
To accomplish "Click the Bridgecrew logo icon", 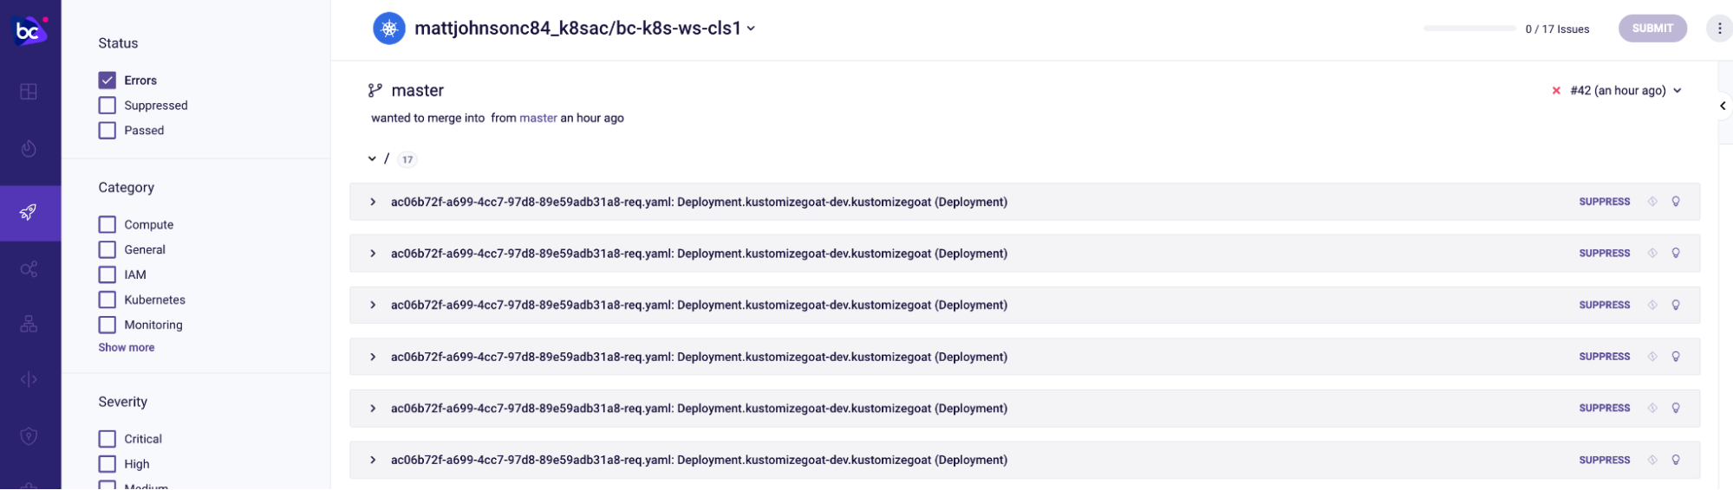I will [x=29, y=31].
